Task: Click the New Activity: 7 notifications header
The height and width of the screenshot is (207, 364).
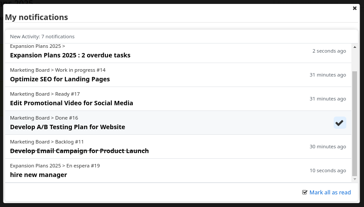Action: pos(42,37)
